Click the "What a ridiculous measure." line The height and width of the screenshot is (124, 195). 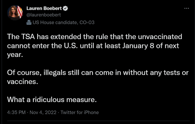point(52,99)
